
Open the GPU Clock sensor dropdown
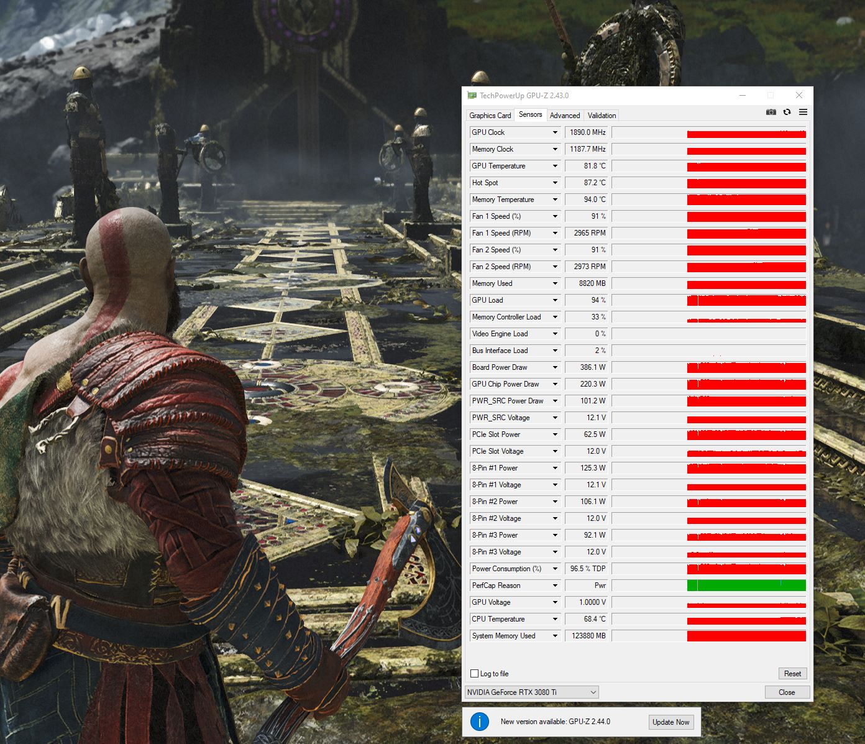pyautogui.click(x=555, y=132)
